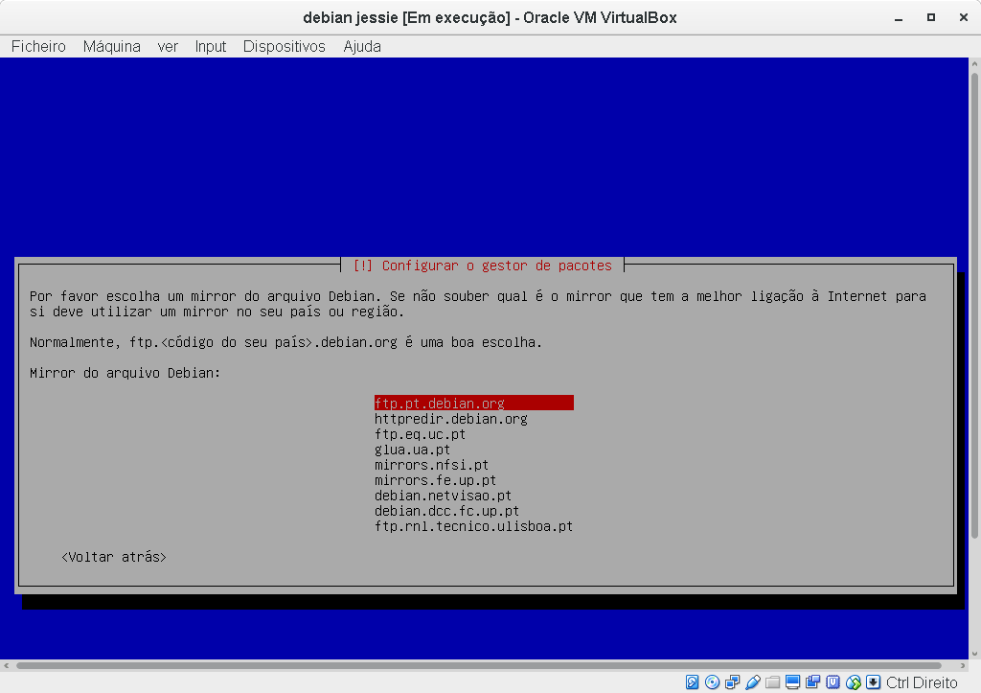Open the ver menu

168,46
